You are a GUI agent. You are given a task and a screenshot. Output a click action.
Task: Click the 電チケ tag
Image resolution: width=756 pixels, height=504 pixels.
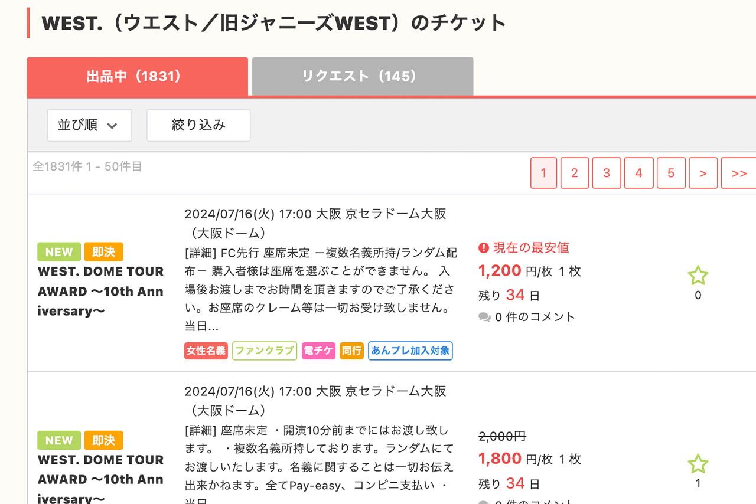pyautogui.click(x=318, y=351)
